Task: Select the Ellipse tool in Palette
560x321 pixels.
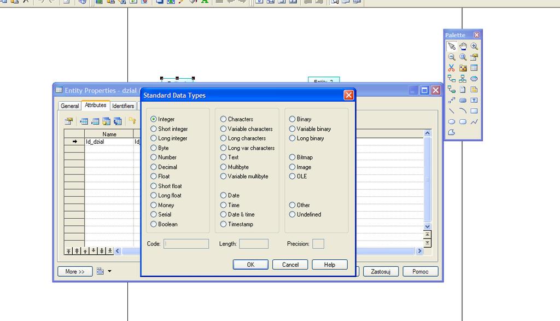Action: (x=451, y=122)
